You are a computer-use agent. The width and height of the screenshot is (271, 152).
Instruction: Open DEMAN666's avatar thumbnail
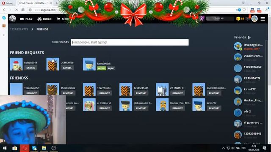coord(53,64)
